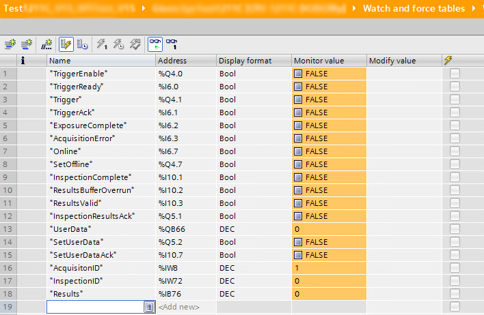Open the tag picker in the new row

pyautogui.click(x=149, y=307)
